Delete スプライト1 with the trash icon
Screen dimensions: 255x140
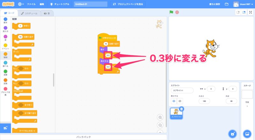click(181, 109)
